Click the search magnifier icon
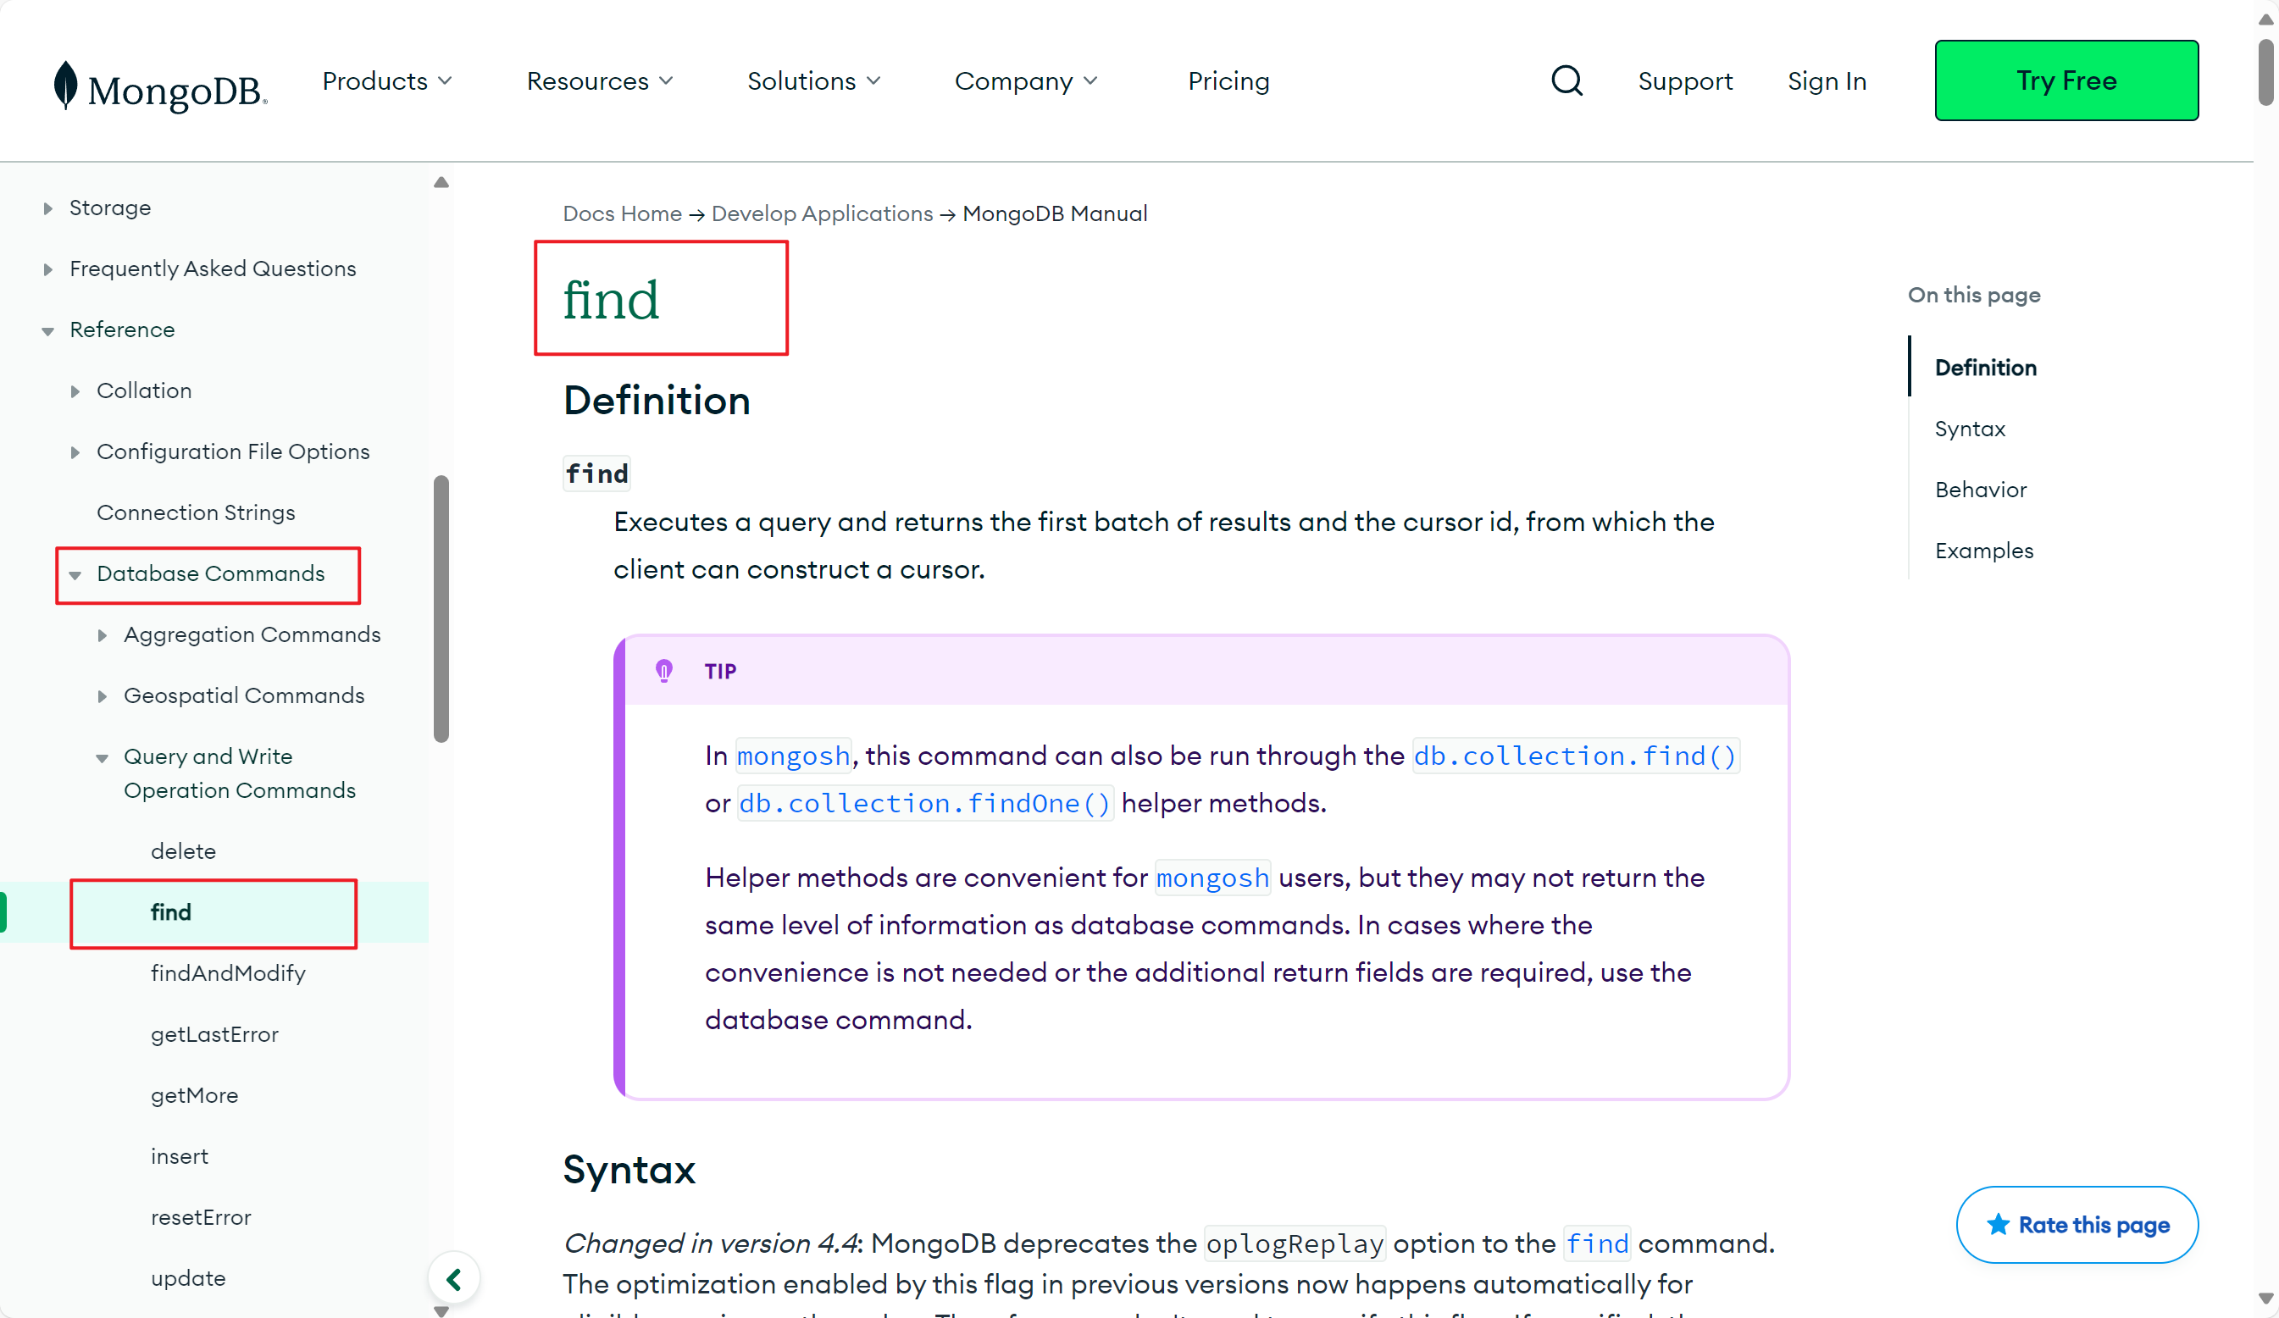 pos(1566,80)
